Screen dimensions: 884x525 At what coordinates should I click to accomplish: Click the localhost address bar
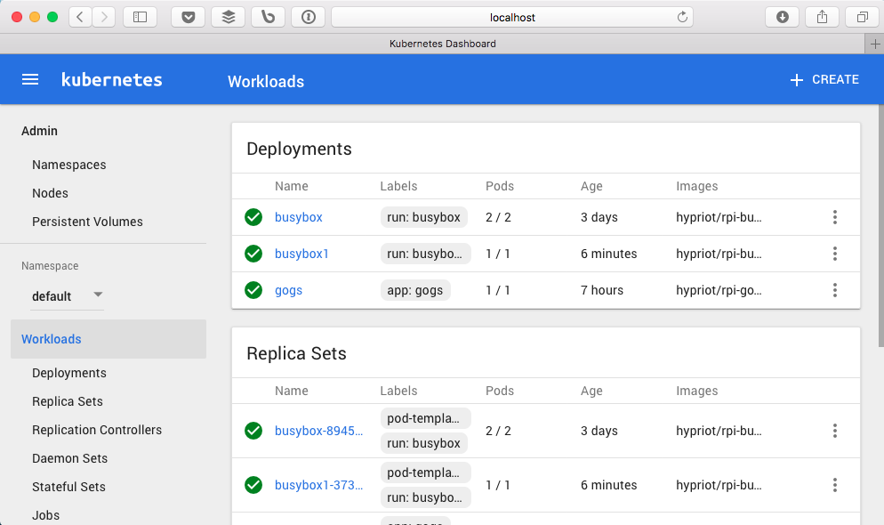point(512,17)
